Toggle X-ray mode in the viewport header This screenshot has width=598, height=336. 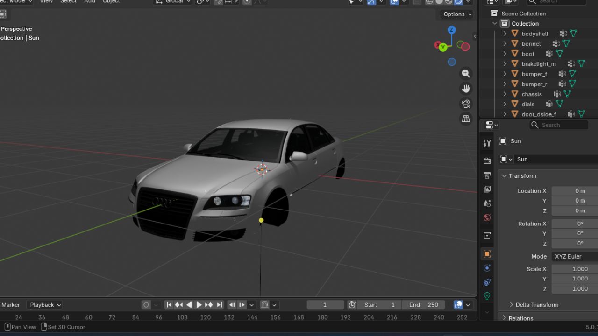[416, 2]
